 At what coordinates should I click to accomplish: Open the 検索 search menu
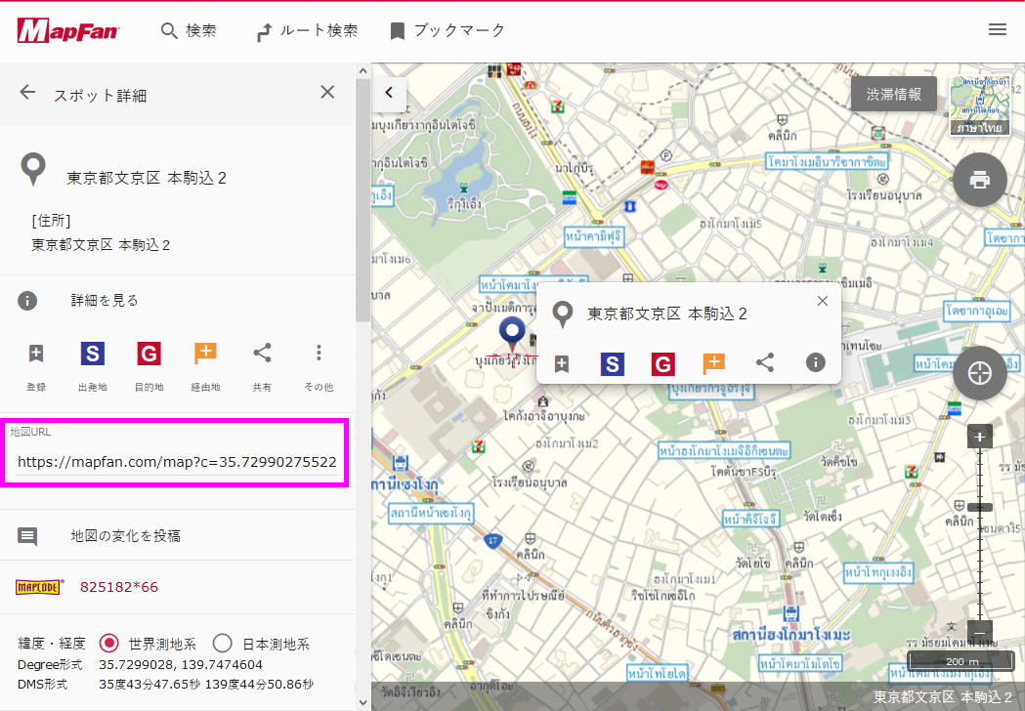(189, 30)
